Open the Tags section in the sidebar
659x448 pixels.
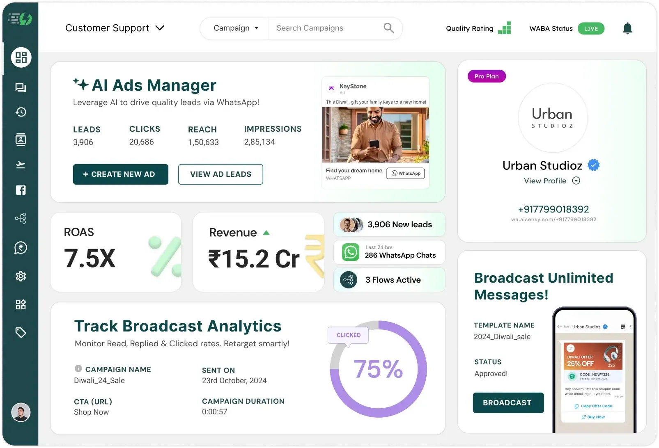(x=21, y=332)
